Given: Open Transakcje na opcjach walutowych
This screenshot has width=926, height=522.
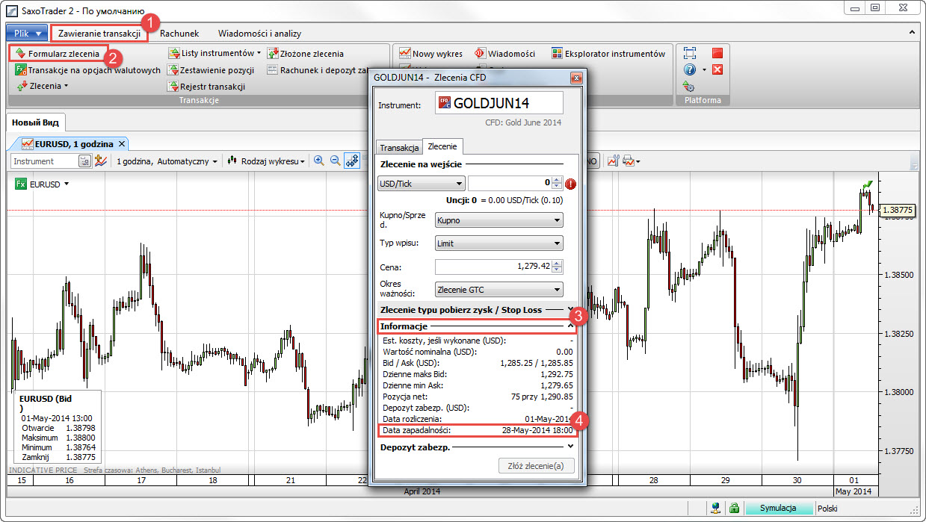Looking at the screenshot, I should click(87, 70).
